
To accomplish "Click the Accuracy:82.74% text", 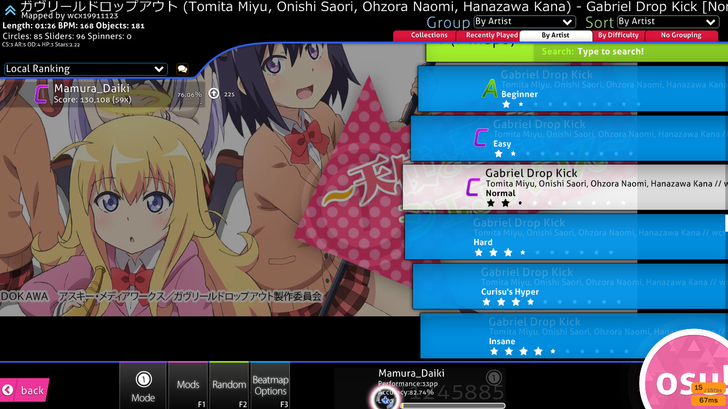I will tap(406, 392).
